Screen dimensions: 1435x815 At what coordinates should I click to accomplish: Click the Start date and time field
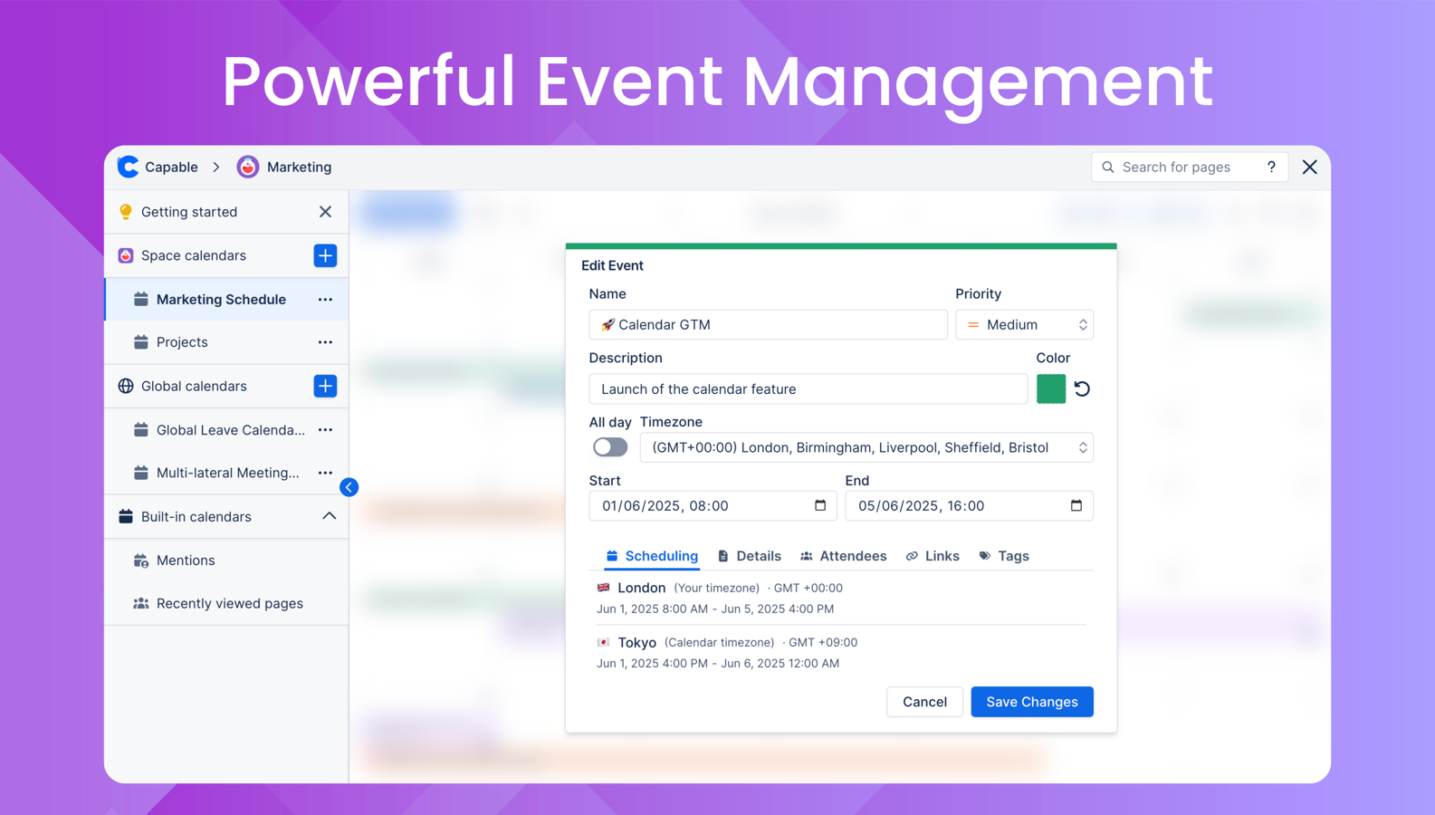click(x=713, y=505)
